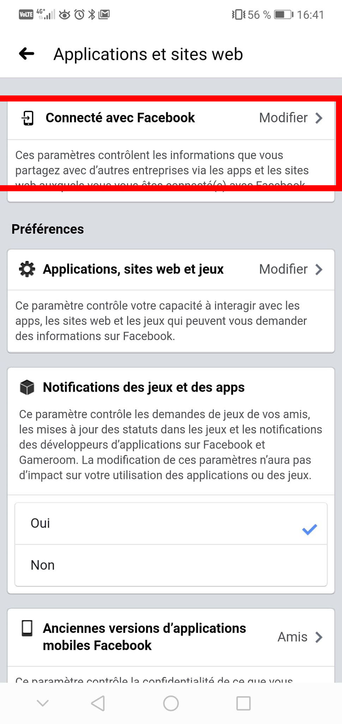Screen dimensions: 342x724
Task: Tap the battery indicator in the status bar
Action: (x=283, y=15)
